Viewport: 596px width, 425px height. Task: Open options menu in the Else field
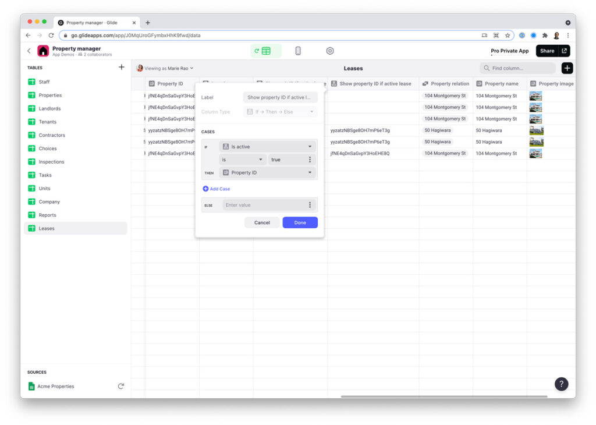[x=310, y=205]
